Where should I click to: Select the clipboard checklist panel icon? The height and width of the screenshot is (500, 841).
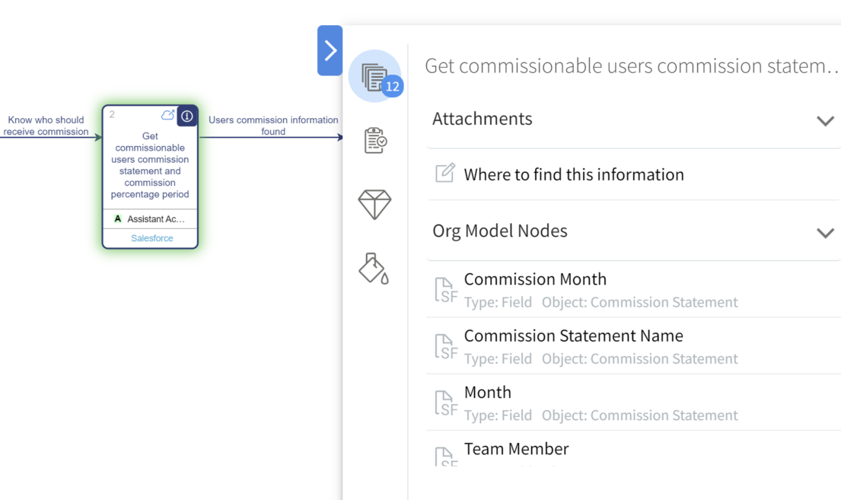point(374,140)
